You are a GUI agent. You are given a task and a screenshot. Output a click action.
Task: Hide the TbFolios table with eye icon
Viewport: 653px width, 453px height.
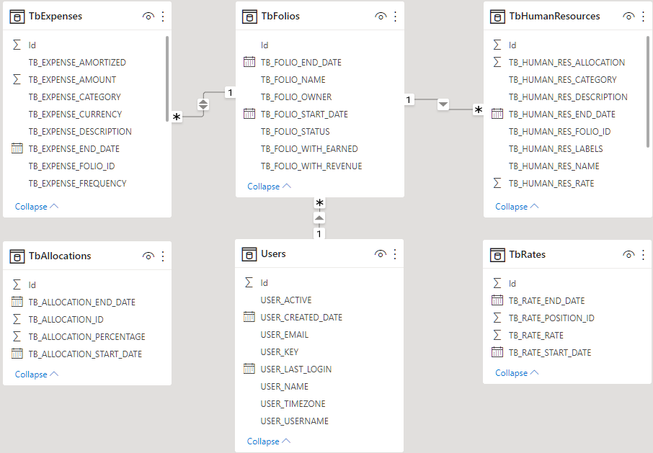381,16
